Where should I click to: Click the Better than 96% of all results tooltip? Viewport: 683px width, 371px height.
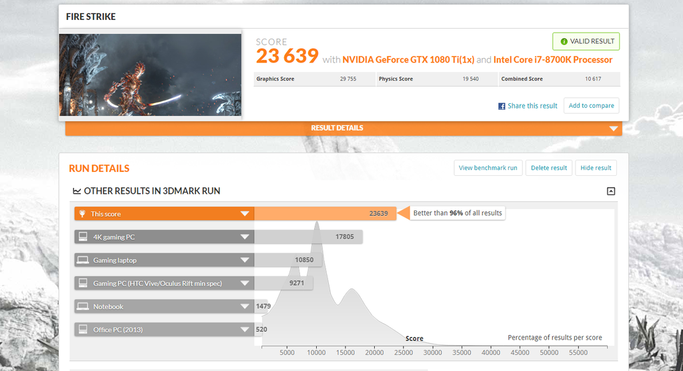tap(458, 213)
